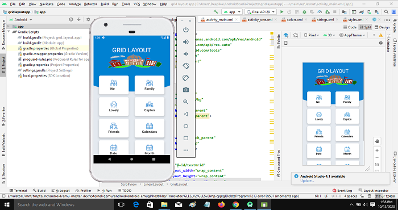
Task: Click the design pan hand tool icon
Action: [377, 141]
